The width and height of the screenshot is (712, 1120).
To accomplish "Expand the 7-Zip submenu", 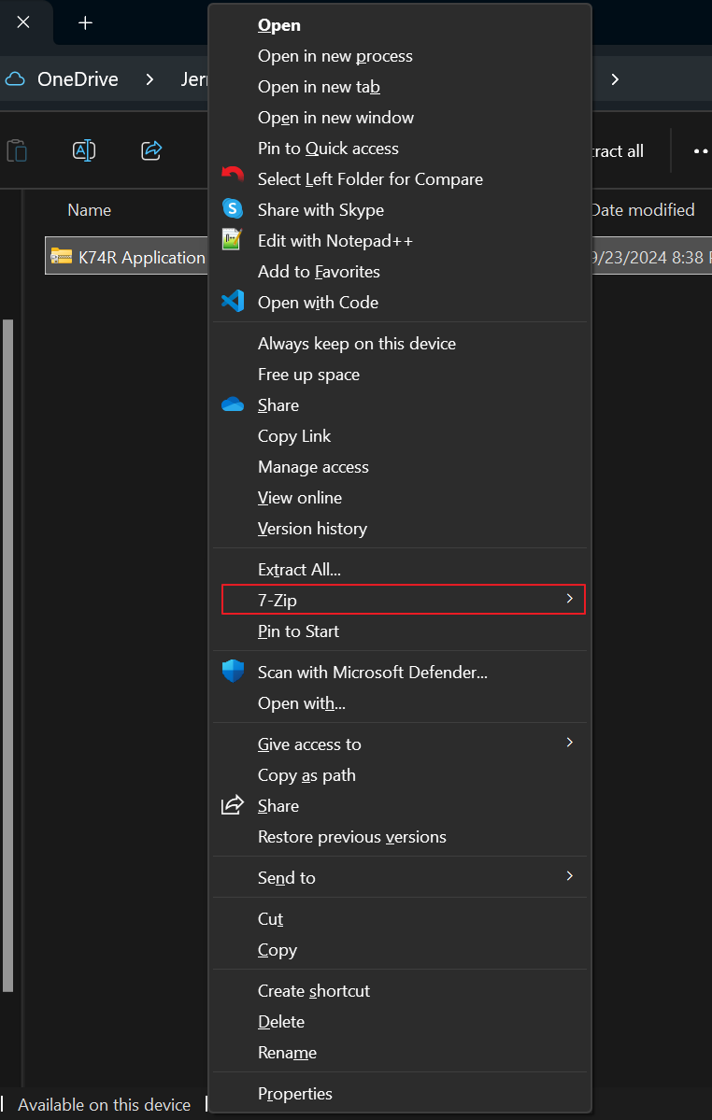I will click(x=403, y=600).
